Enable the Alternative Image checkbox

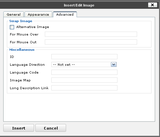point(12,27)
